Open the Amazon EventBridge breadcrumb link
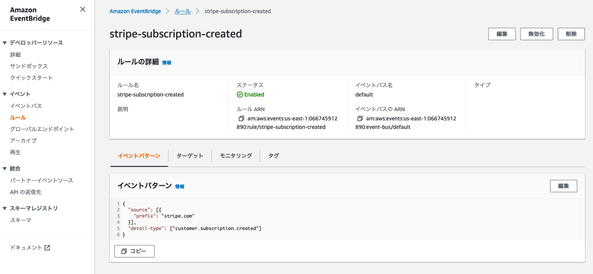The height and width of the screenshot is (274, 593). tap(135, 11)
